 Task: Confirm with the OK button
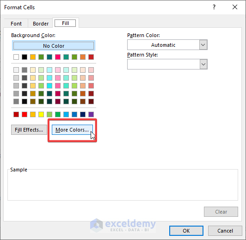(186, 231)
